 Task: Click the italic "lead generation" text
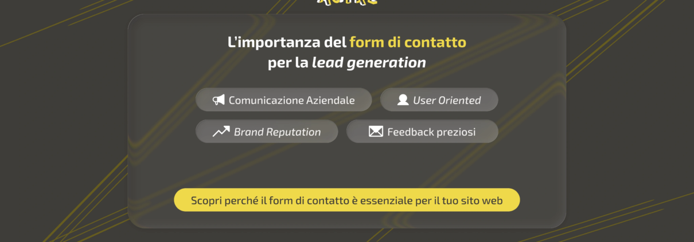pos(368,62)
